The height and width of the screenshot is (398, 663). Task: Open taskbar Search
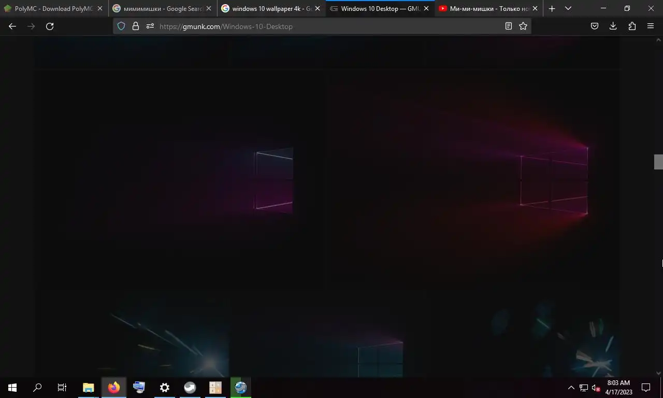tap(37, 388)
